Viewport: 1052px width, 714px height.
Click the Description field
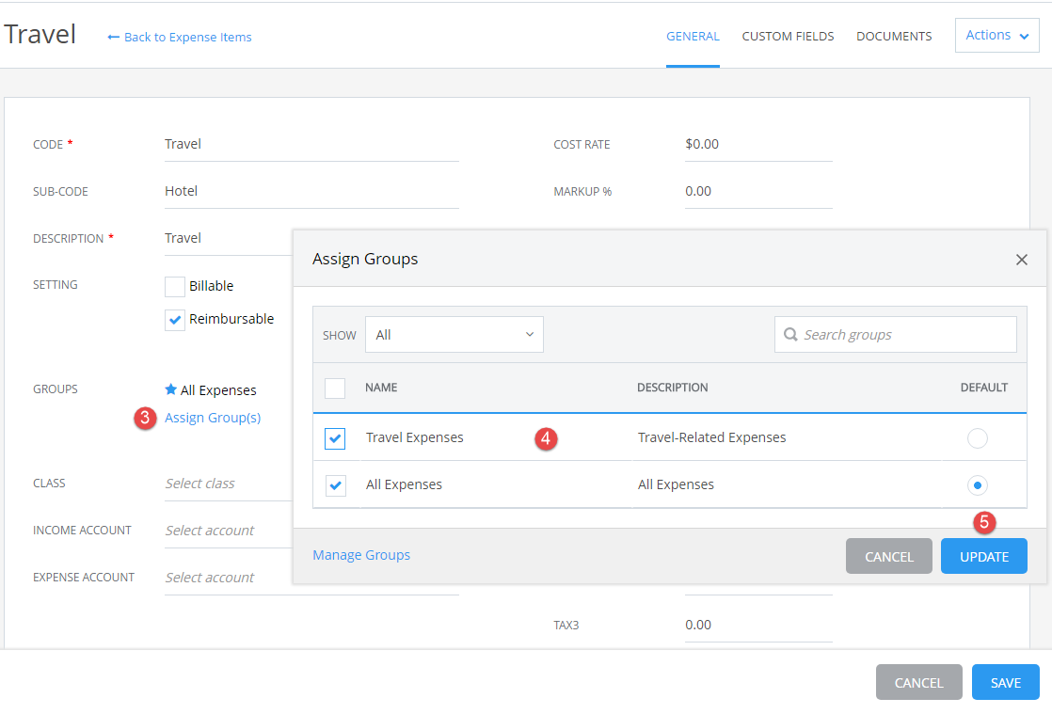coord(228,238)
